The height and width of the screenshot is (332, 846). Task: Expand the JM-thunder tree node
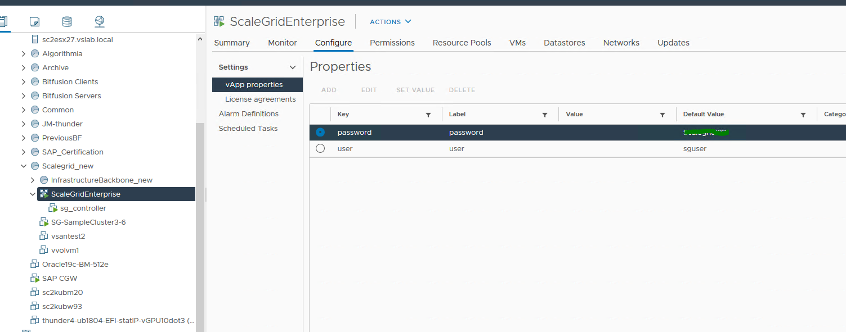24,124
